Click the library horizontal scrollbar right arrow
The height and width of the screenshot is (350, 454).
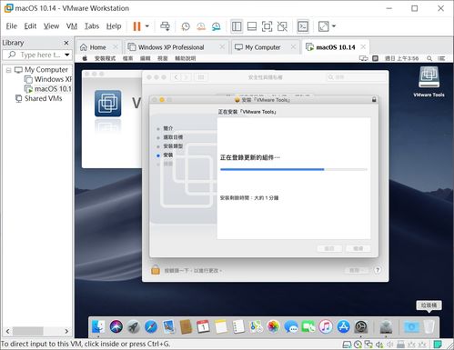click(x=66, y=331)
